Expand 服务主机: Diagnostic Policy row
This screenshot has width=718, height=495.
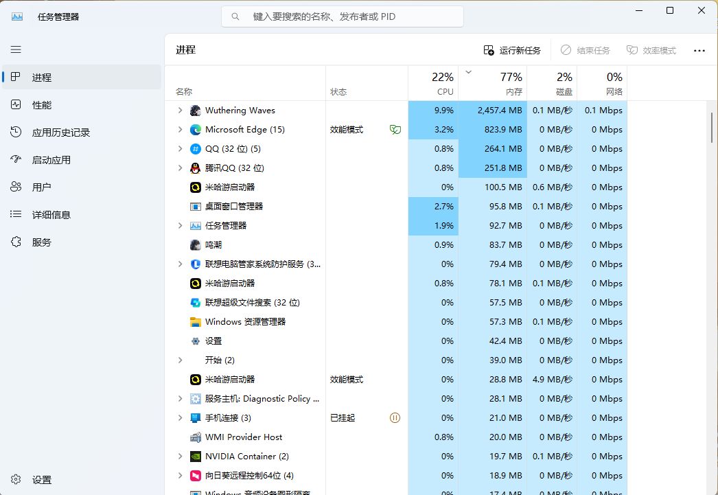click(180, 399)
